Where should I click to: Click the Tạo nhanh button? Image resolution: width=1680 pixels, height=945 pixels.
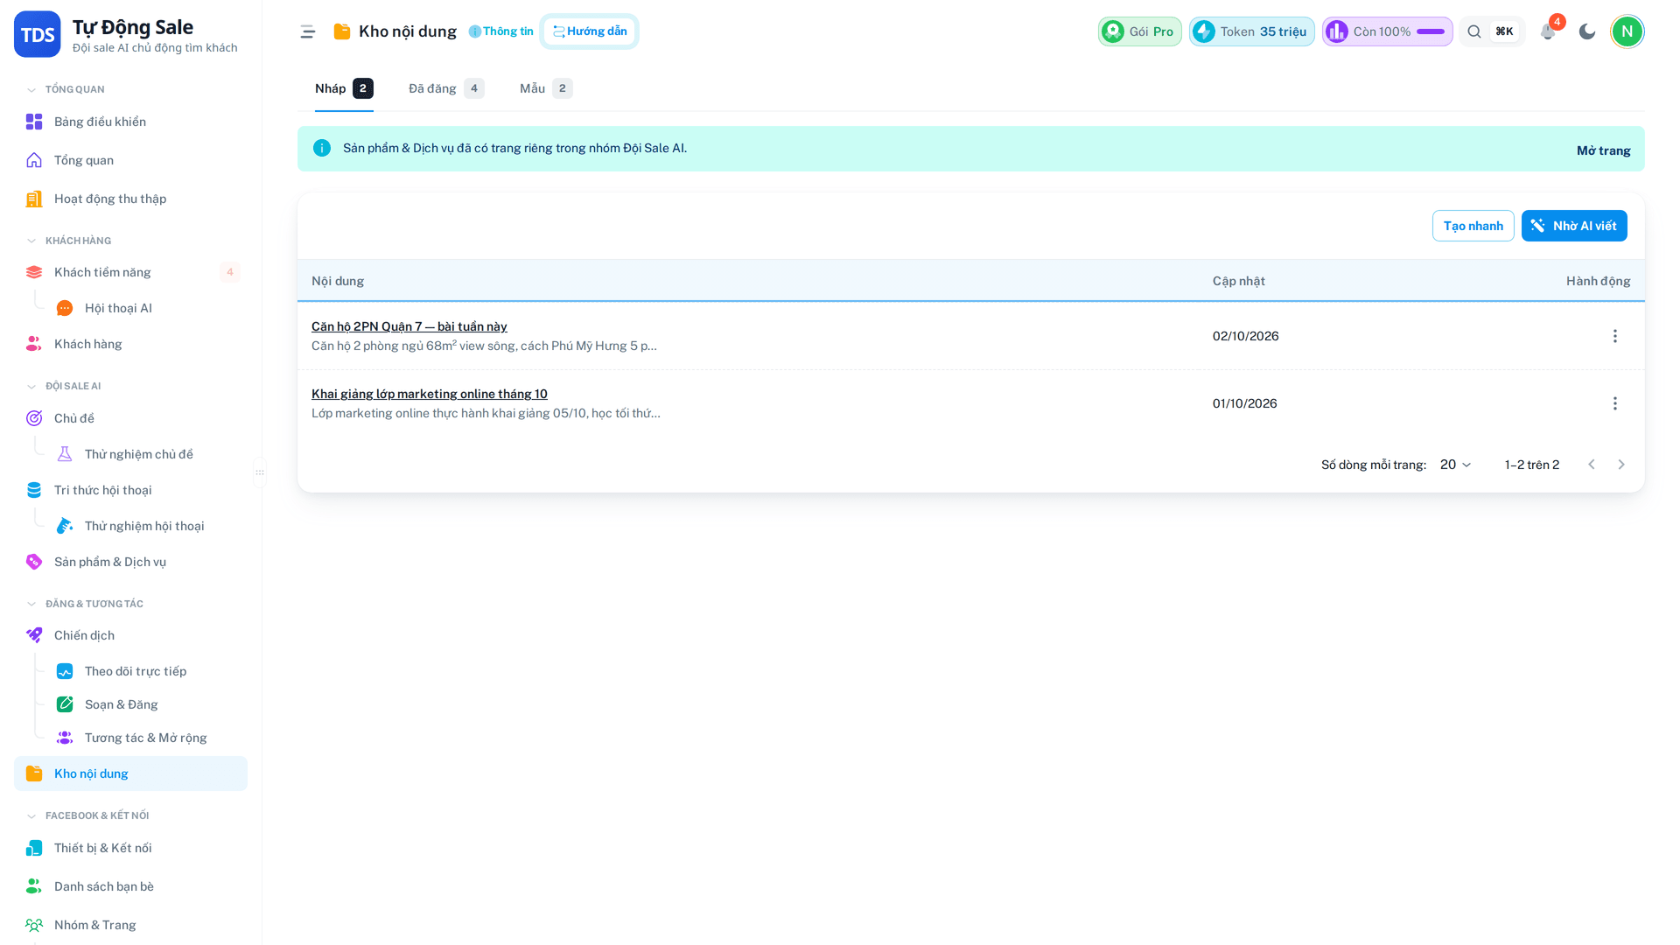click(1473, 226)
